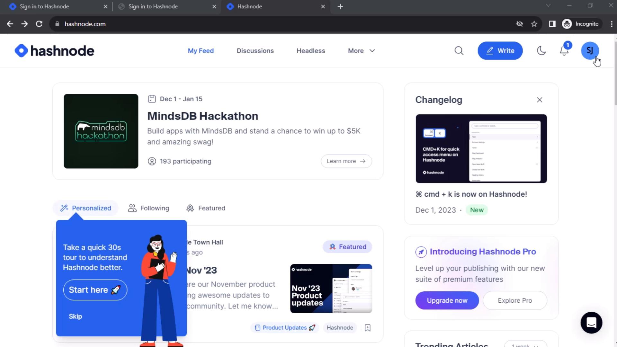Image resolution: width=617 pixels, height=347 pixels.
Task: Click the MindsDB Hackathon thumbnail
Action: click(x=101, y=131)
